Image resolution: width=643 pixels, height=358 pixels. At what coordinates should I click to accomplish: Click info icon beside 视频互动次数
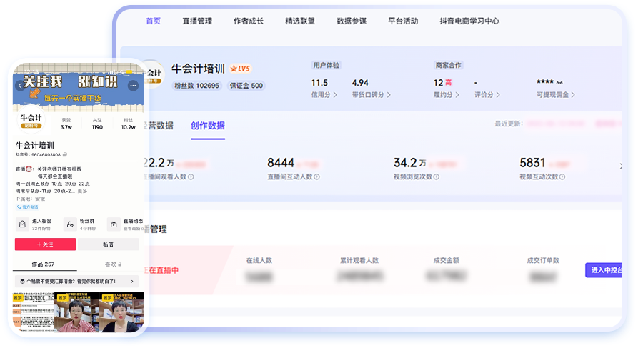coord(562,176)
